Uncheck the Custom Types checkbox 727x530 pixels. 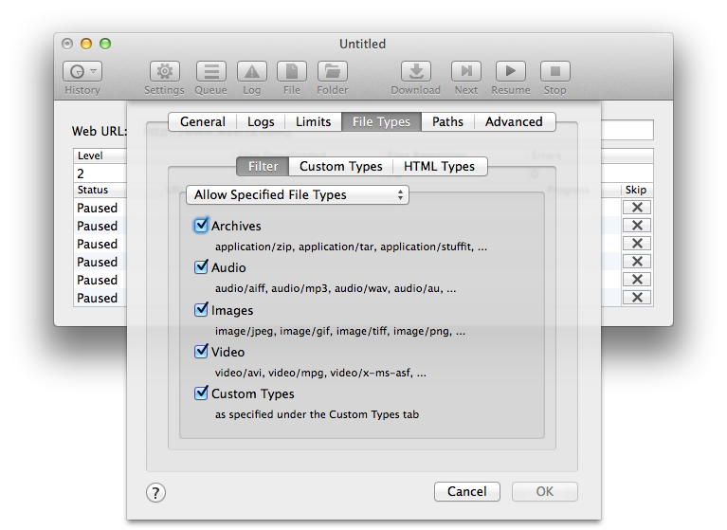pyautogui.click(x=201, y=393)
